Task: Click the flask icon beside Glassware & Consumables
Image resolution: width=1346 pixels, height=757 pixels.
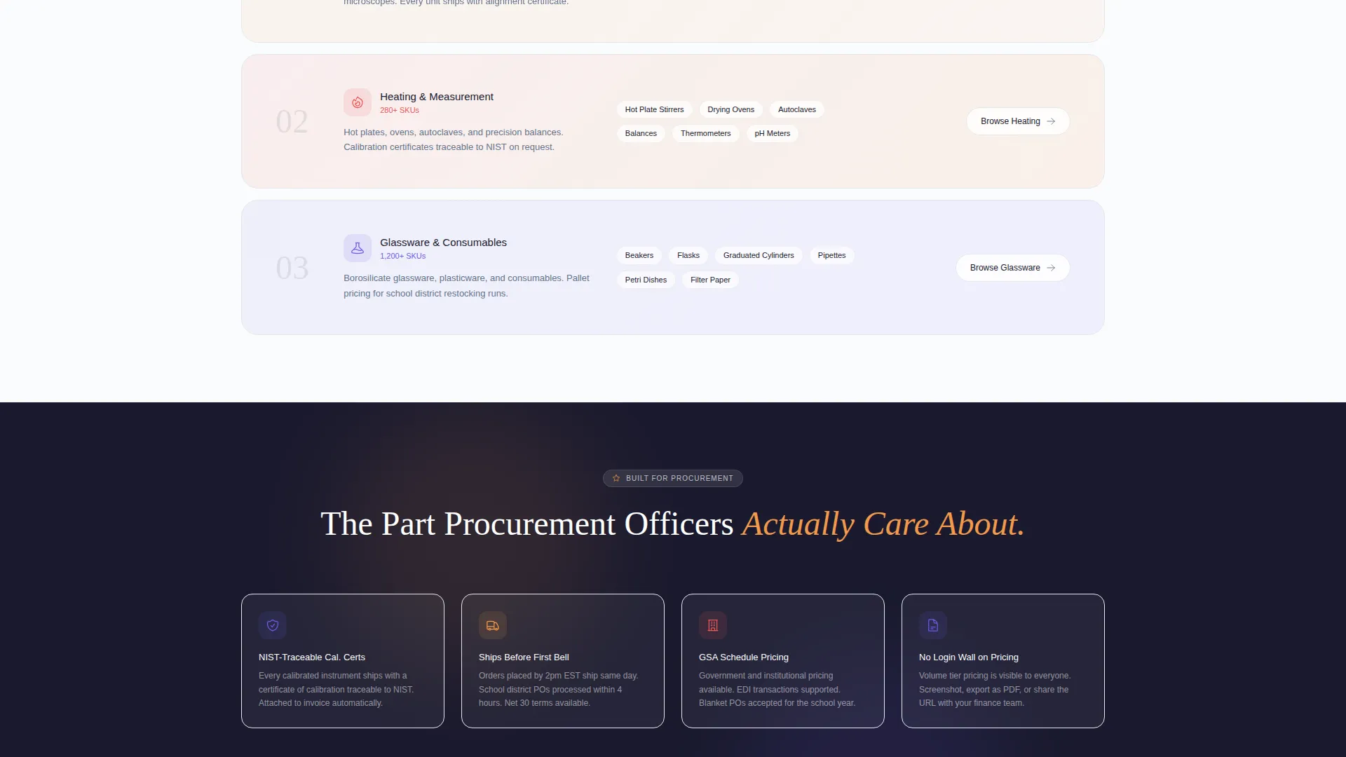Action: tap(358, 248)
